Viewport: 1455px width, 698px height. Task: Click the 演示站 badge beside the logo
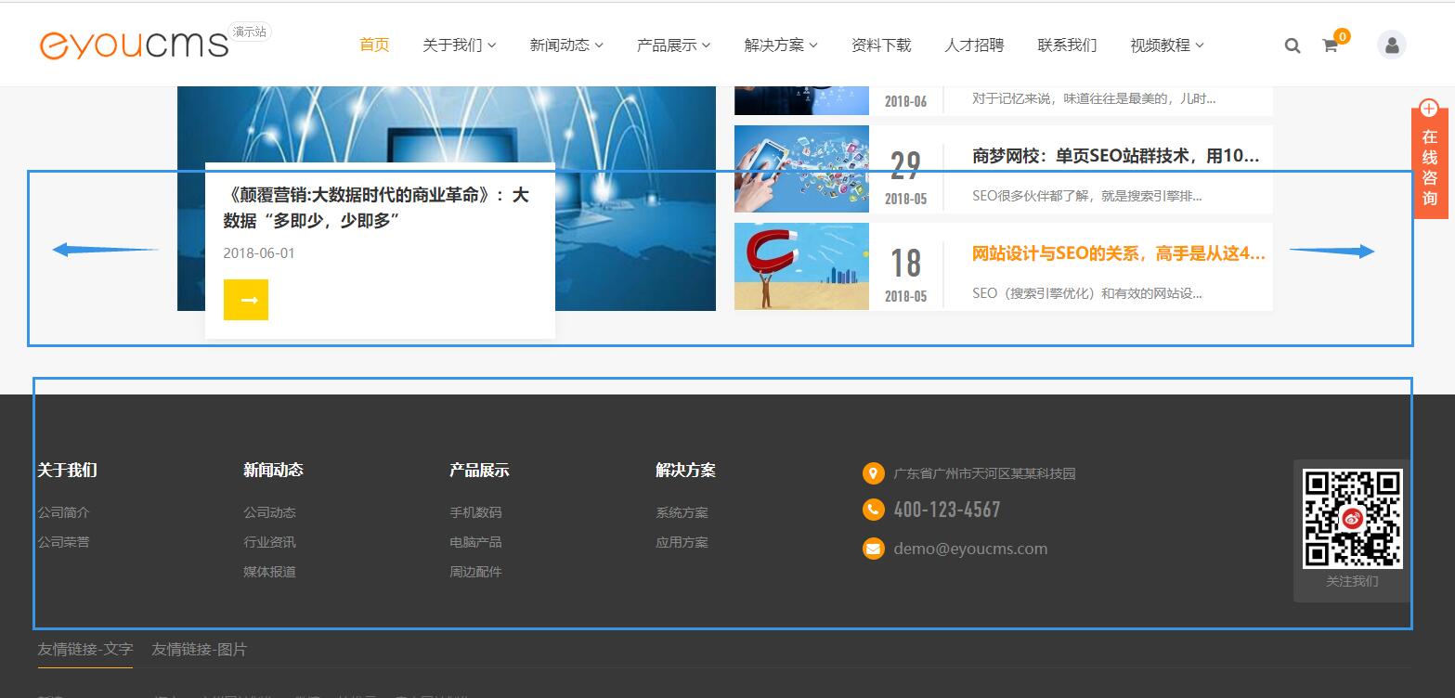[x=250, y=32]
